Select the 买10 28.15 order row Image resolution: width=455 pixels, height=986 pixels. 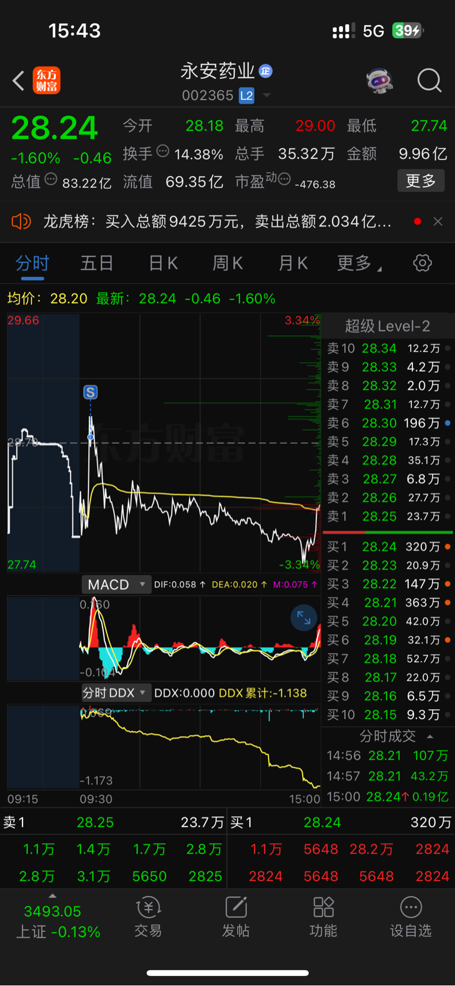(387, 715)
